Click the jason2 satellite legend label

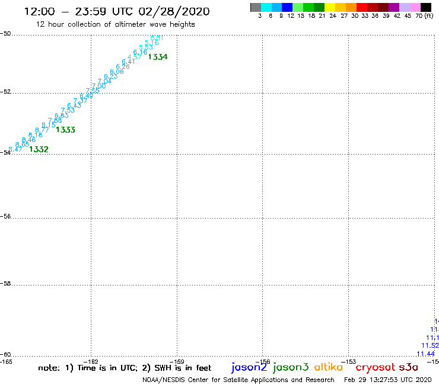coord(249,367)
